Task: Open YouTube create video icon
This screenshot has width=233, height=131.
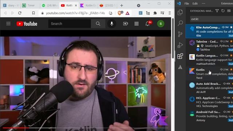Action: tap(125, 24)
